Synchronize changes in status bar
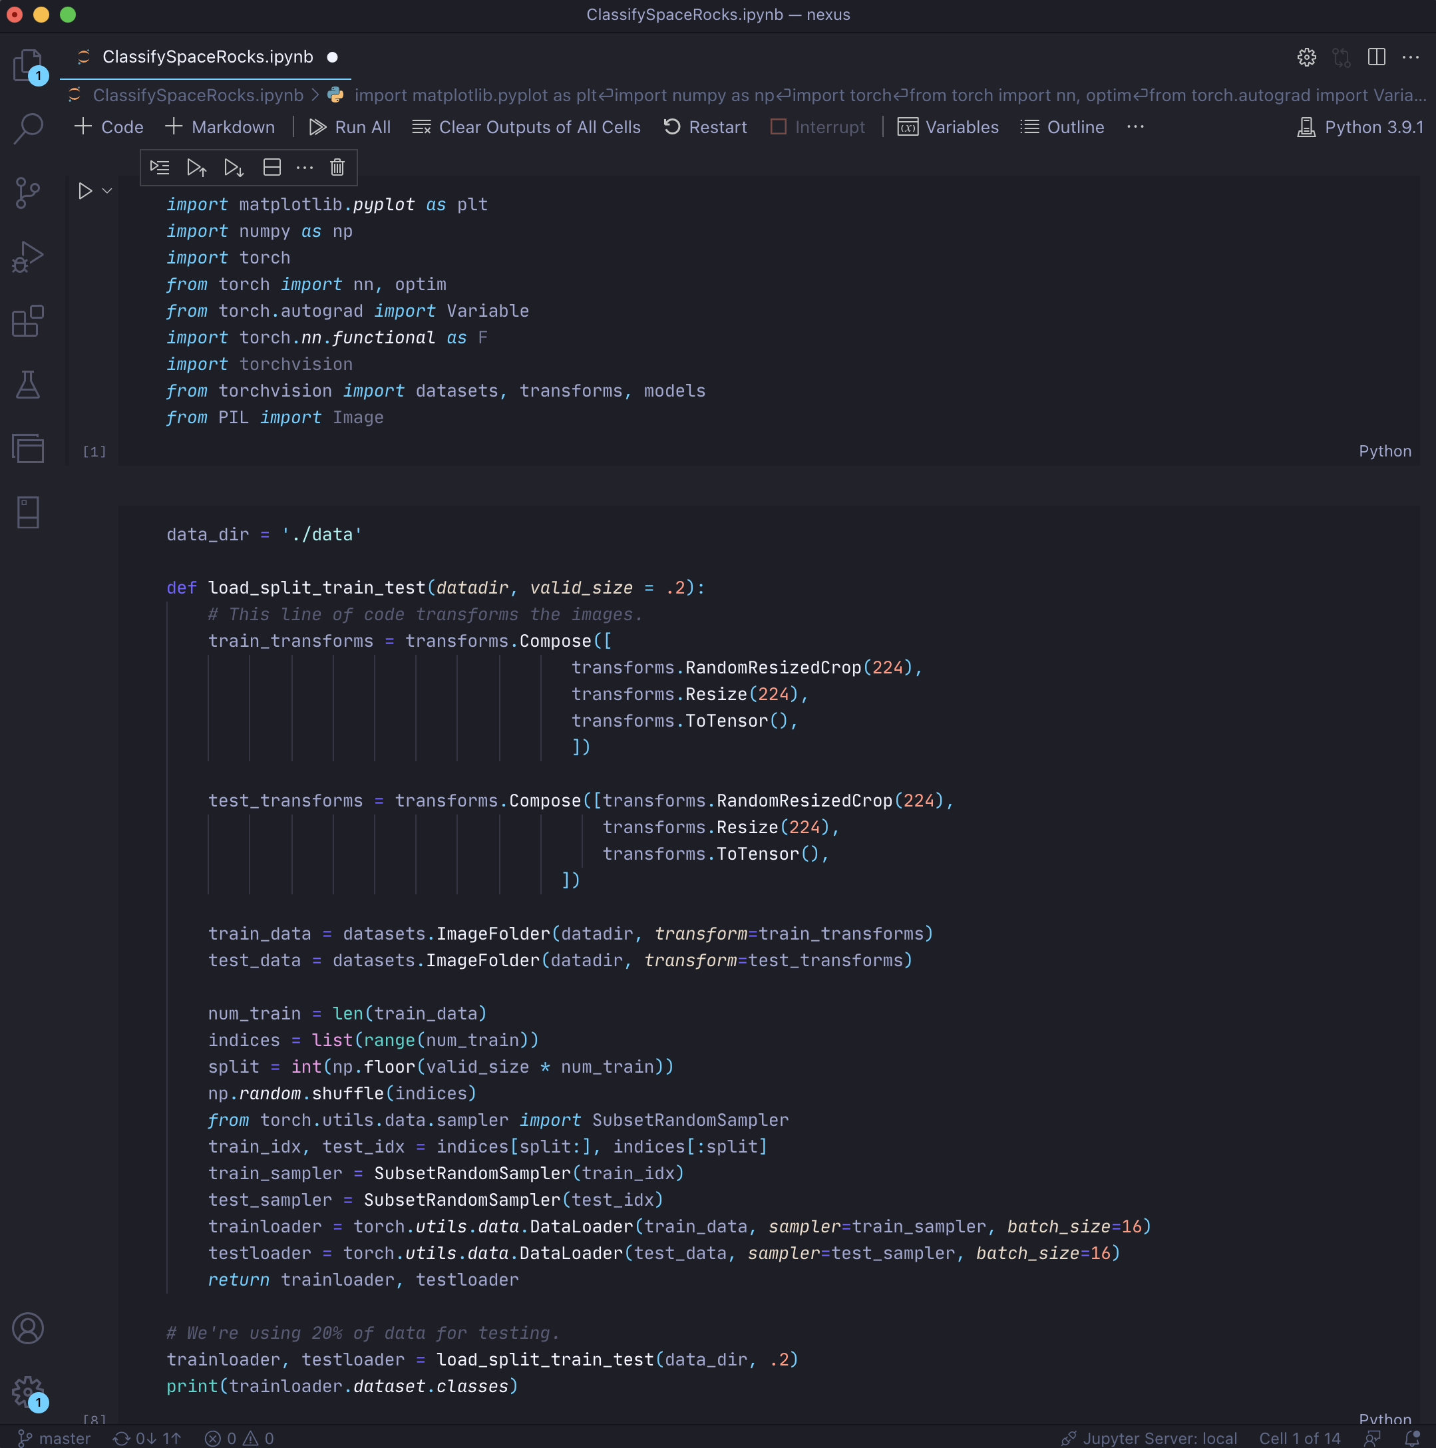This screenshot has width=1436, height=1448. click(x=147, y=1437)
